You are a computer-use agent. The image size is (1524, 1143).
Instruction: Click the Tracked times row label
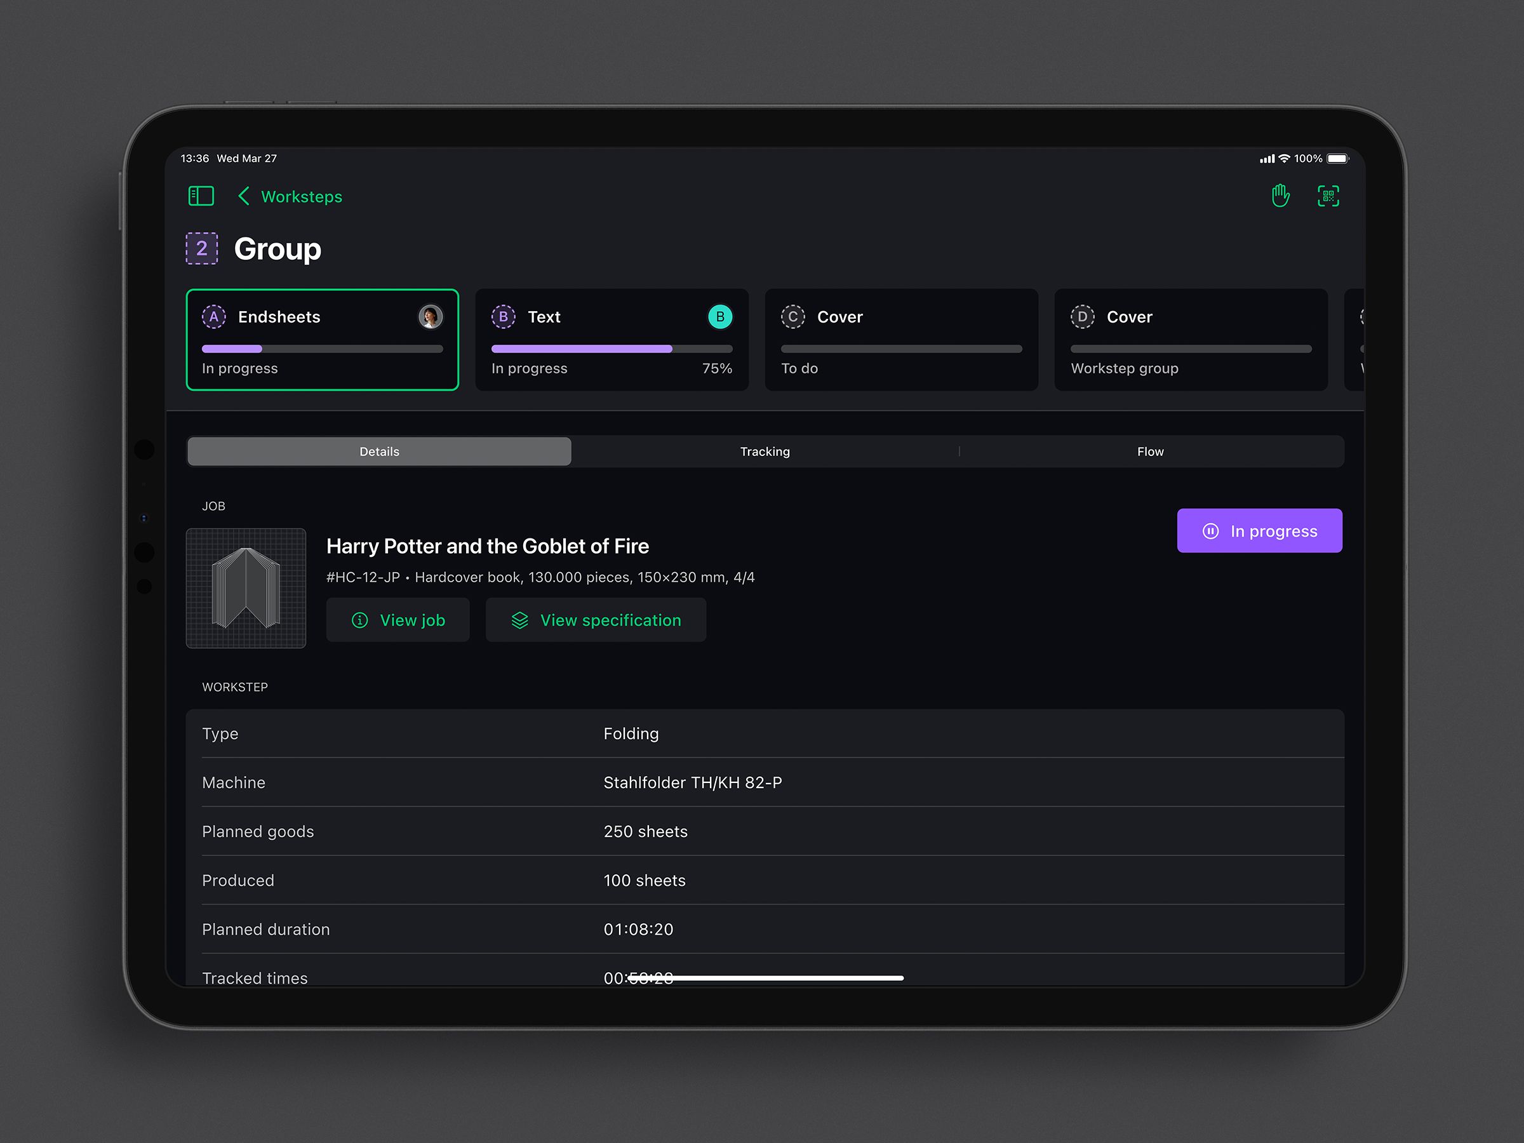point(255,978)
